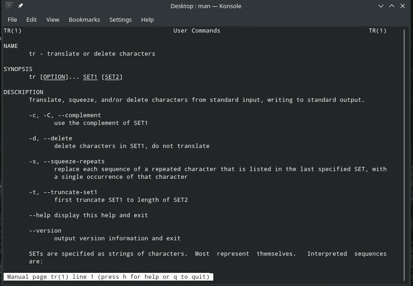Minimize the Konsole window
The height and width of the screenshot is (286, 413).
pos(381,6)
